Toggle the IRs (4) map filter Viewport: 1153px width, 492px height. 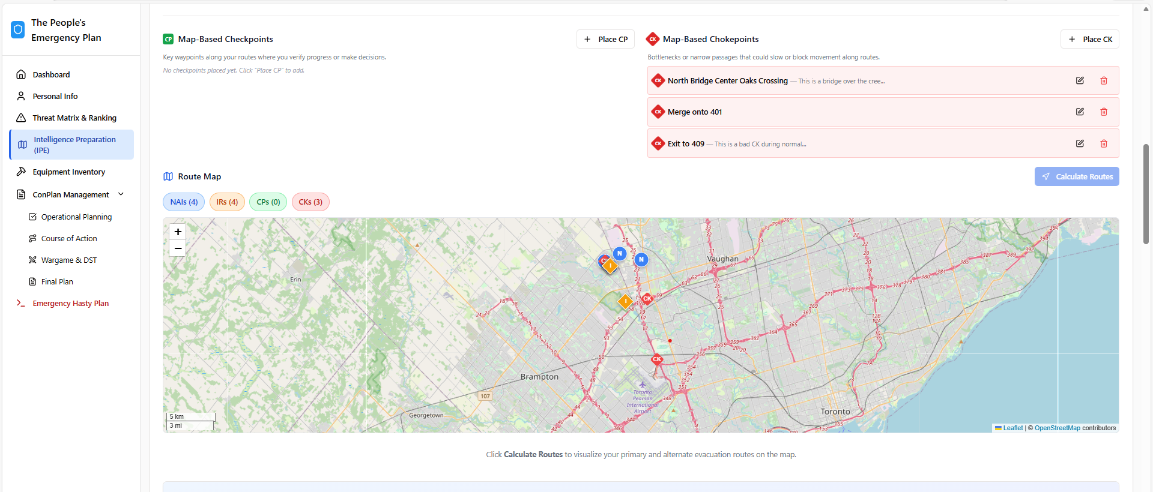pos(227,202)
